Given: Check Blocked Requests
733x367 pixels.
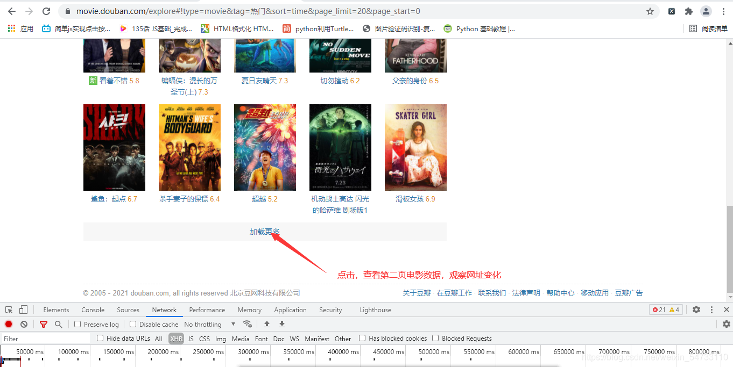Looking at the screenshot, I should [x=435, y=338].
